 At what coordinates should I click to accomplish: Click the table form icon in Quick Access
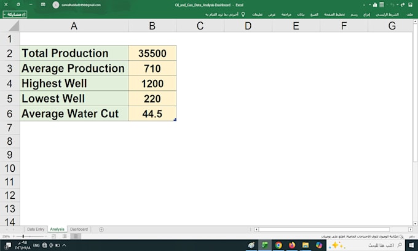(382, 5)
